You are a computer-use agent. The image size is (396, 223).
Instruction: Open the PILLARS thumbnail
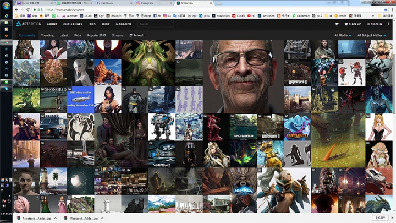point(135,181)
